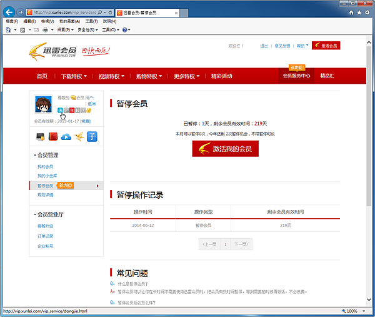Click the blue frozen status badge icon
The image size is (375, 317).
[x=60, y=110]
